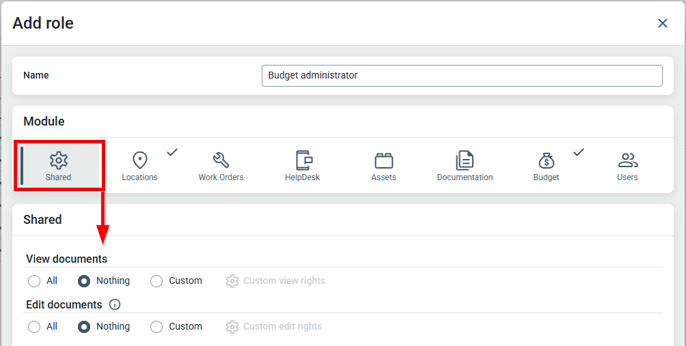686x346 pixels.
Task: Open the Budget money bag icon
Action: coord(547,161)
